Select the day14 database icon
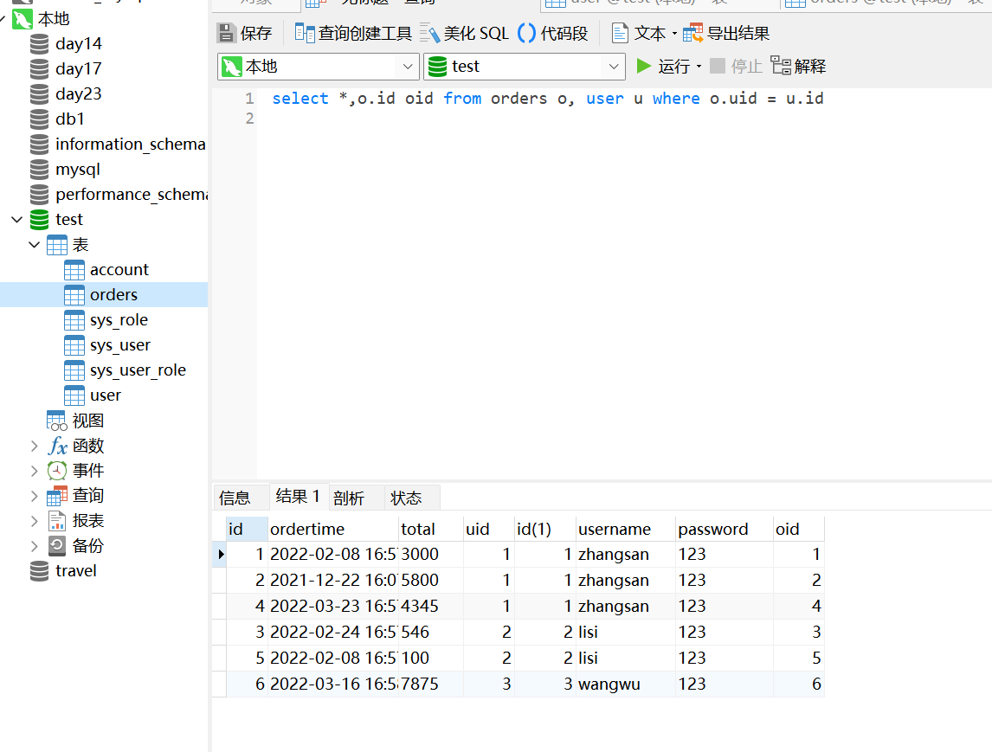 (x=39, y=43)
